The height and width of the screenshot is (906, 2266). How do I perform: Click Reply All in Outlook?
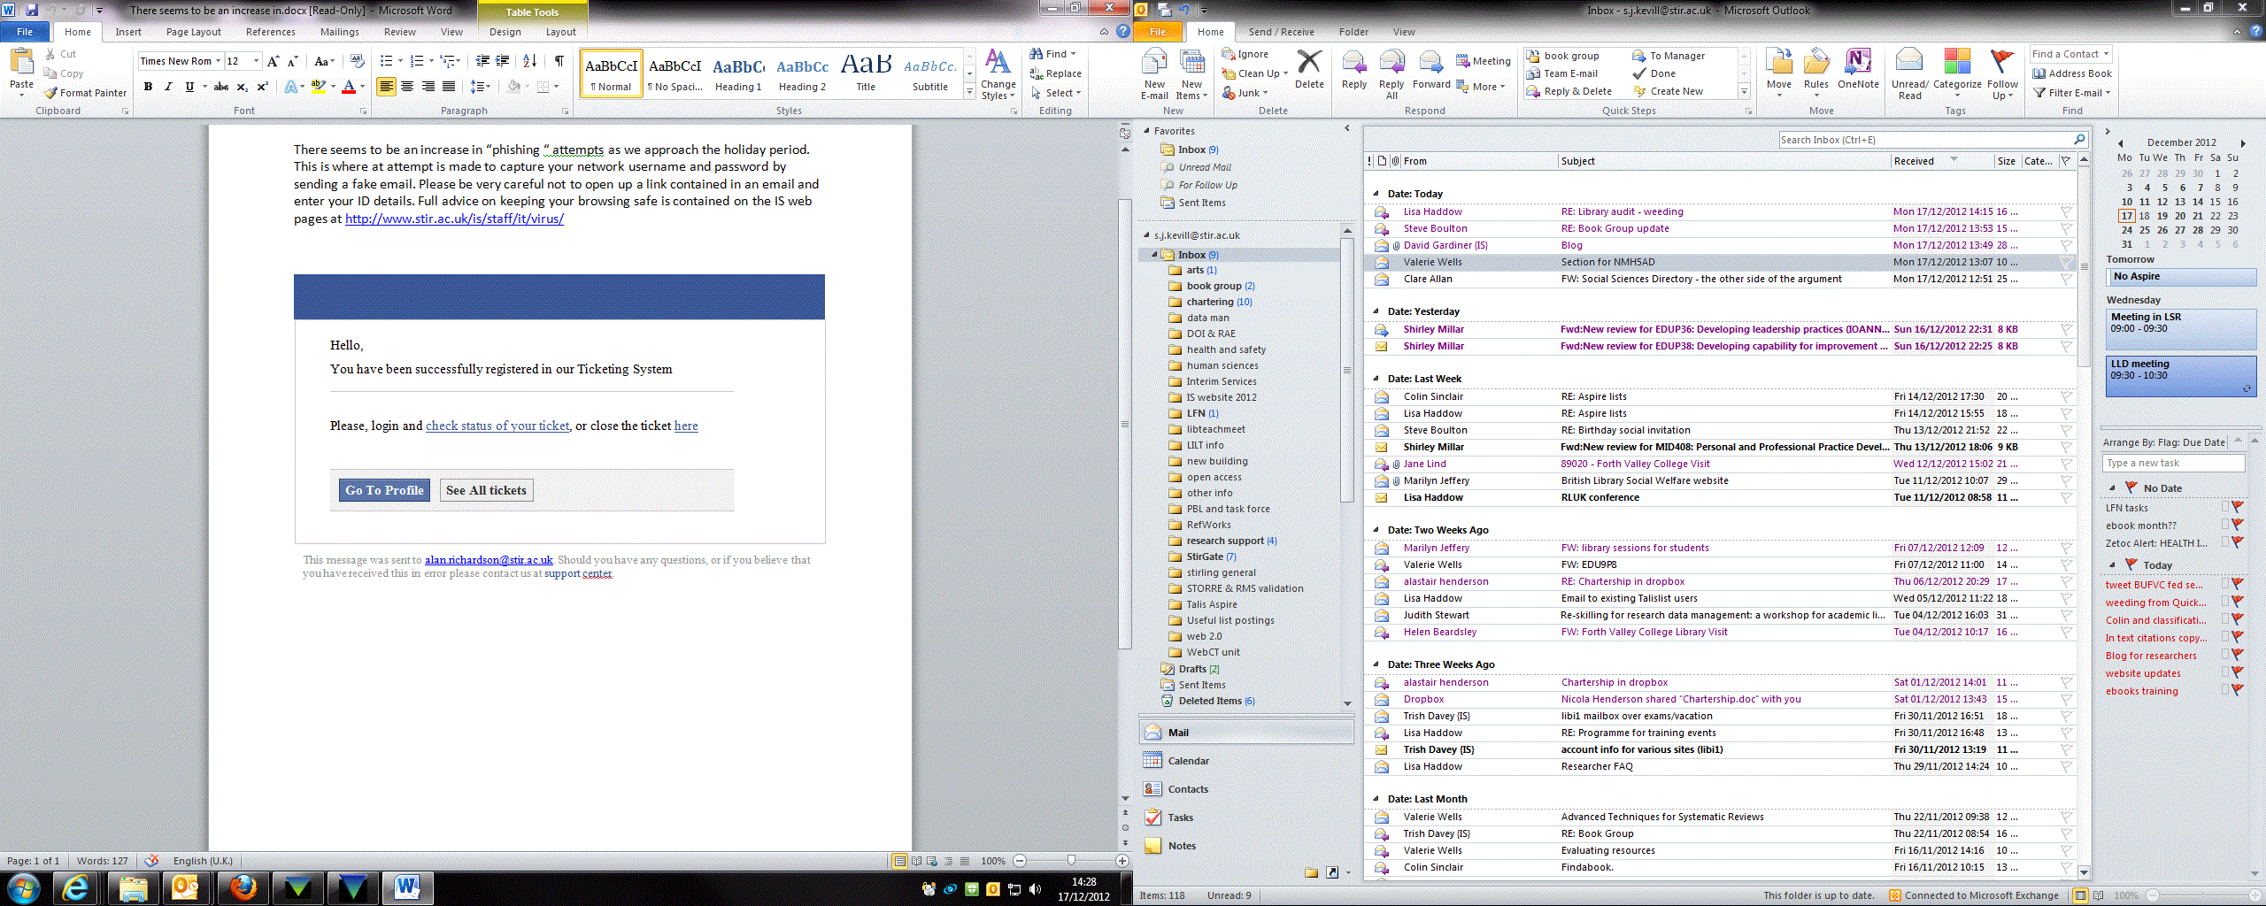coord(1391,74)
